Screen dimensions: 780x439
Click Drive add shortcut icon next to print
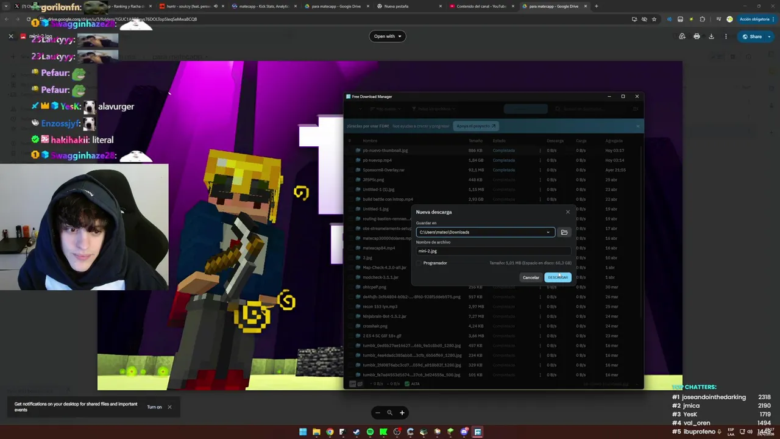(x=682, y=37)
